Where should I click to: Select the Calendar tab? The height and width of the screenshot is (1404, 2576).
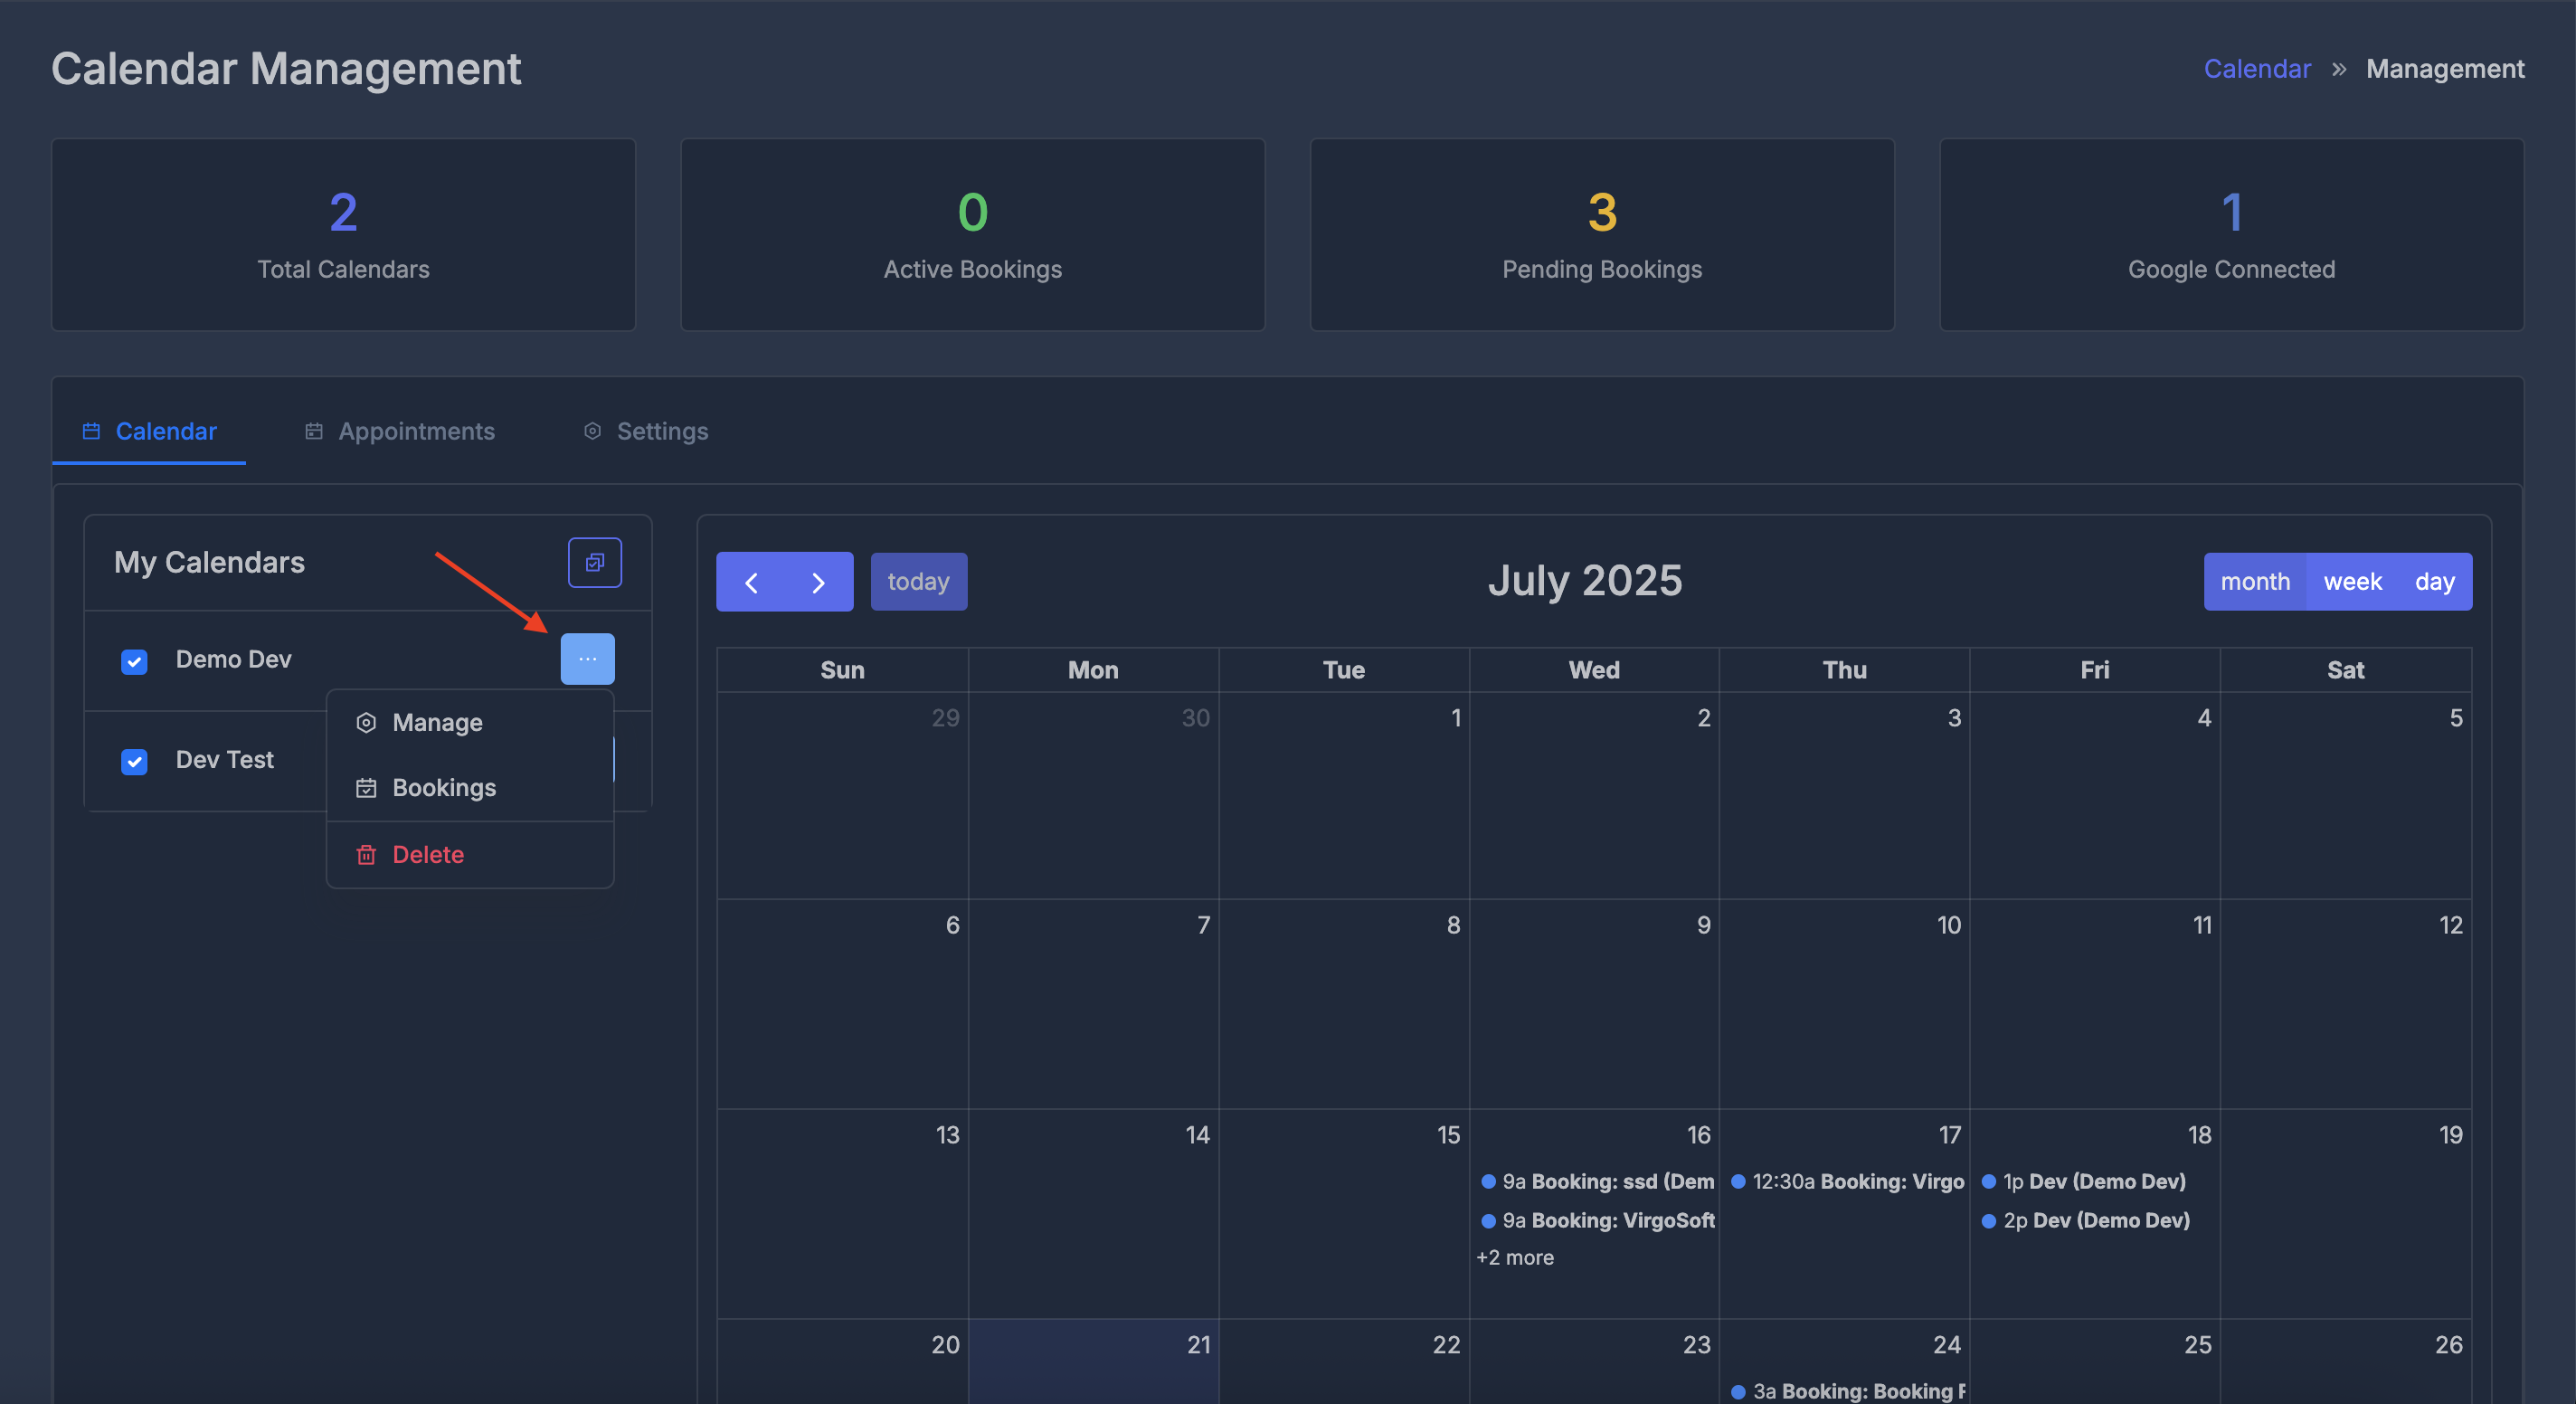click(x=149, y=431)
